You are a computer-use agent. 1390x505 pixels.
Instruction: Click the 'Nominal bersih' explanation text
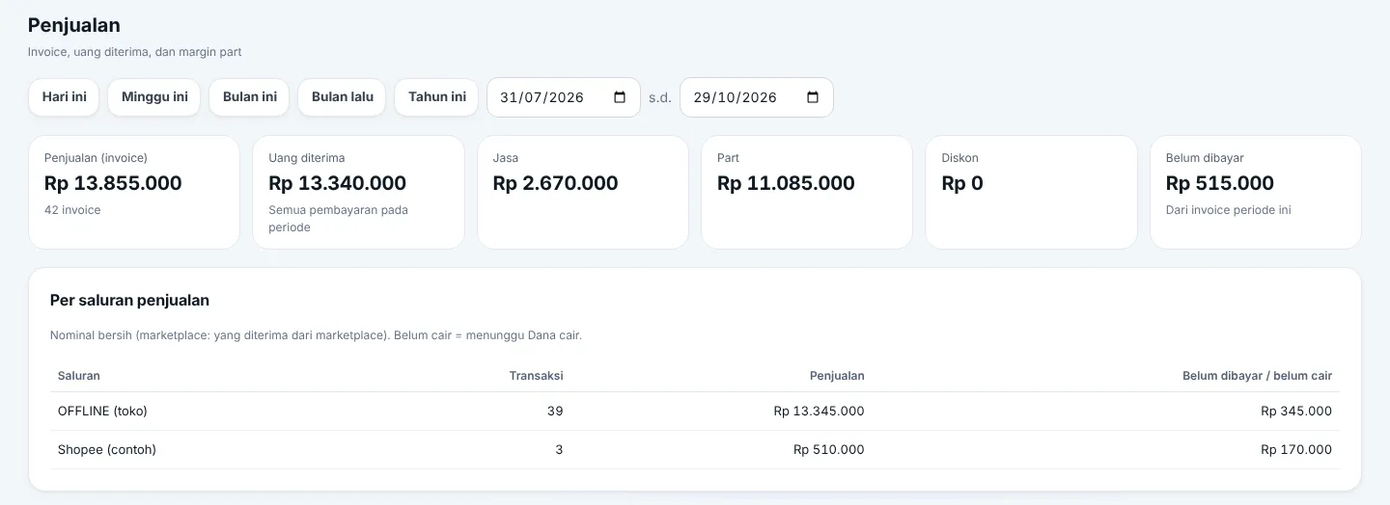pos(316,335)
